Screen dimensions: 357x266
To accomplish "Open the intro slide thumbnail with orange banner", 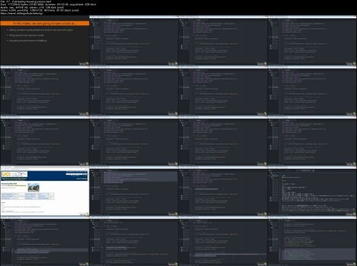I will tap(45, 40).
